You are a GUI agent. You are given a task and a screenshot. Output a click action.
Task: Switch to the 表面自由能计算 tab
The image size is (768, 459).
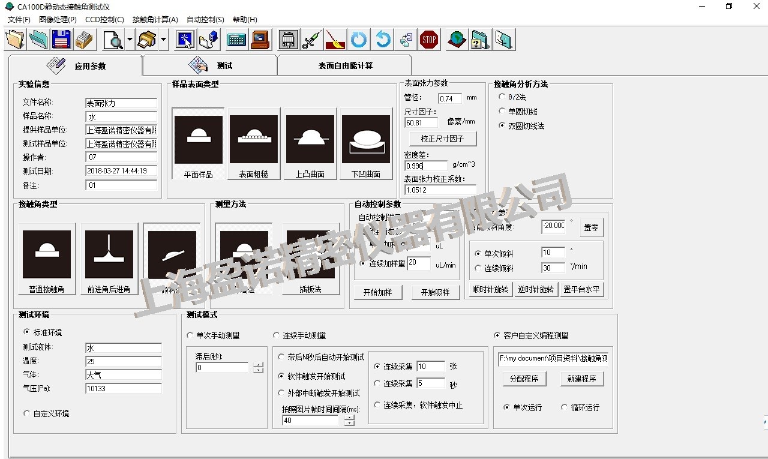[345, 65]
